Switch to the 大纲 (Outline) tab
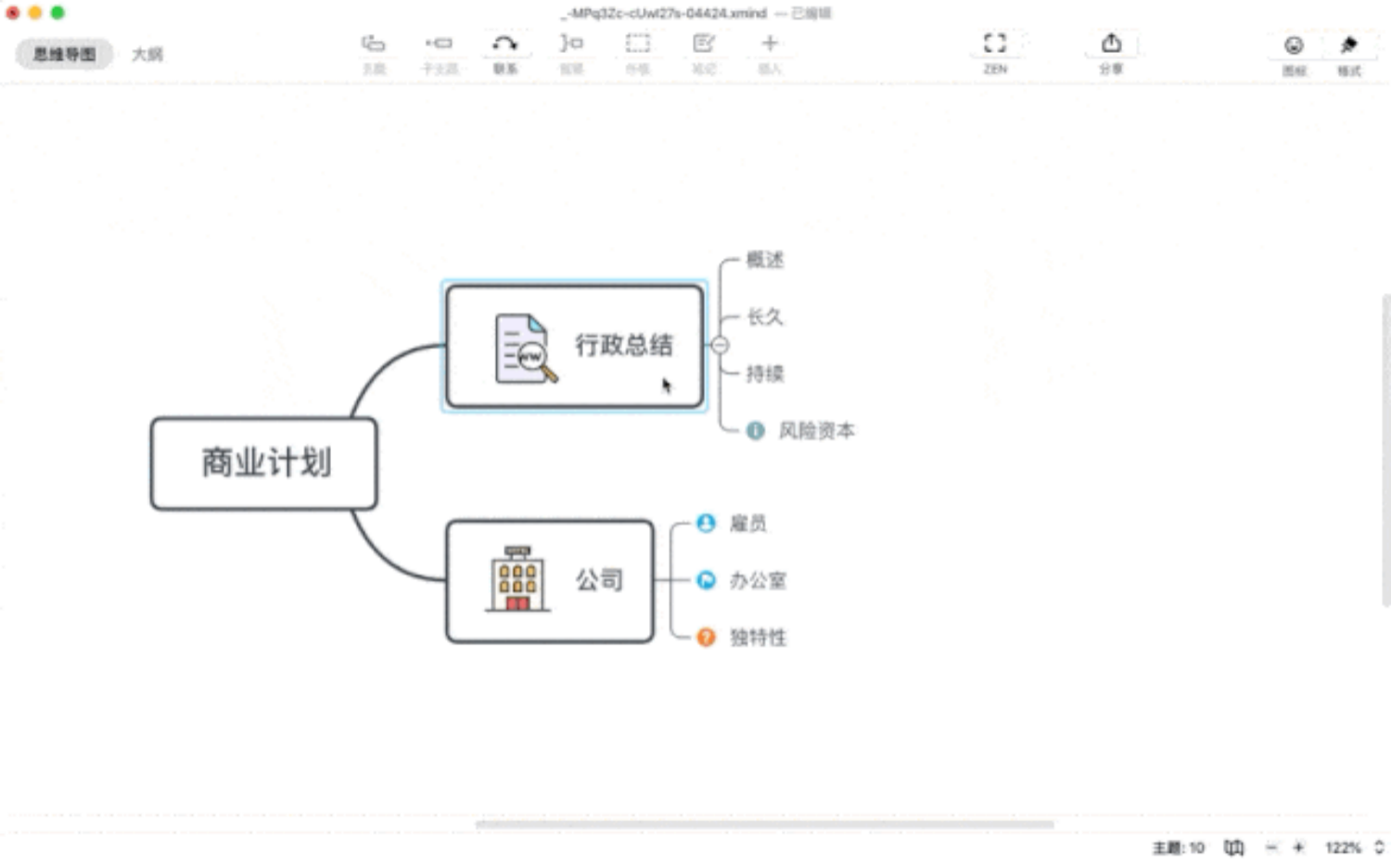This screenshot has height=862, width=1391. 147,54
